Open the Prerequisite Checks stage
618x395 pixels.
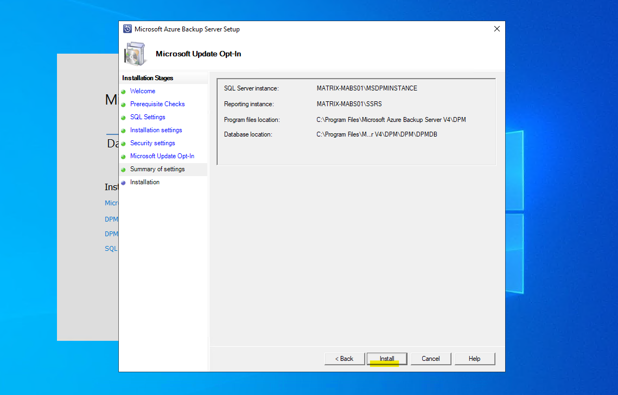pyautogui.click(x=157, y=104)
